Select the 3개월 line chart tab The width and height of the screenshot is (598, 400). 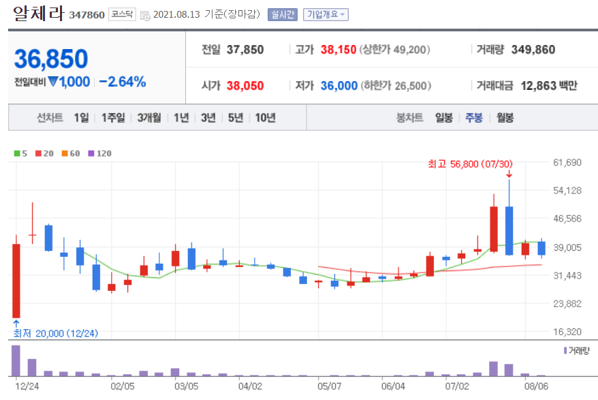pos(149,118)
